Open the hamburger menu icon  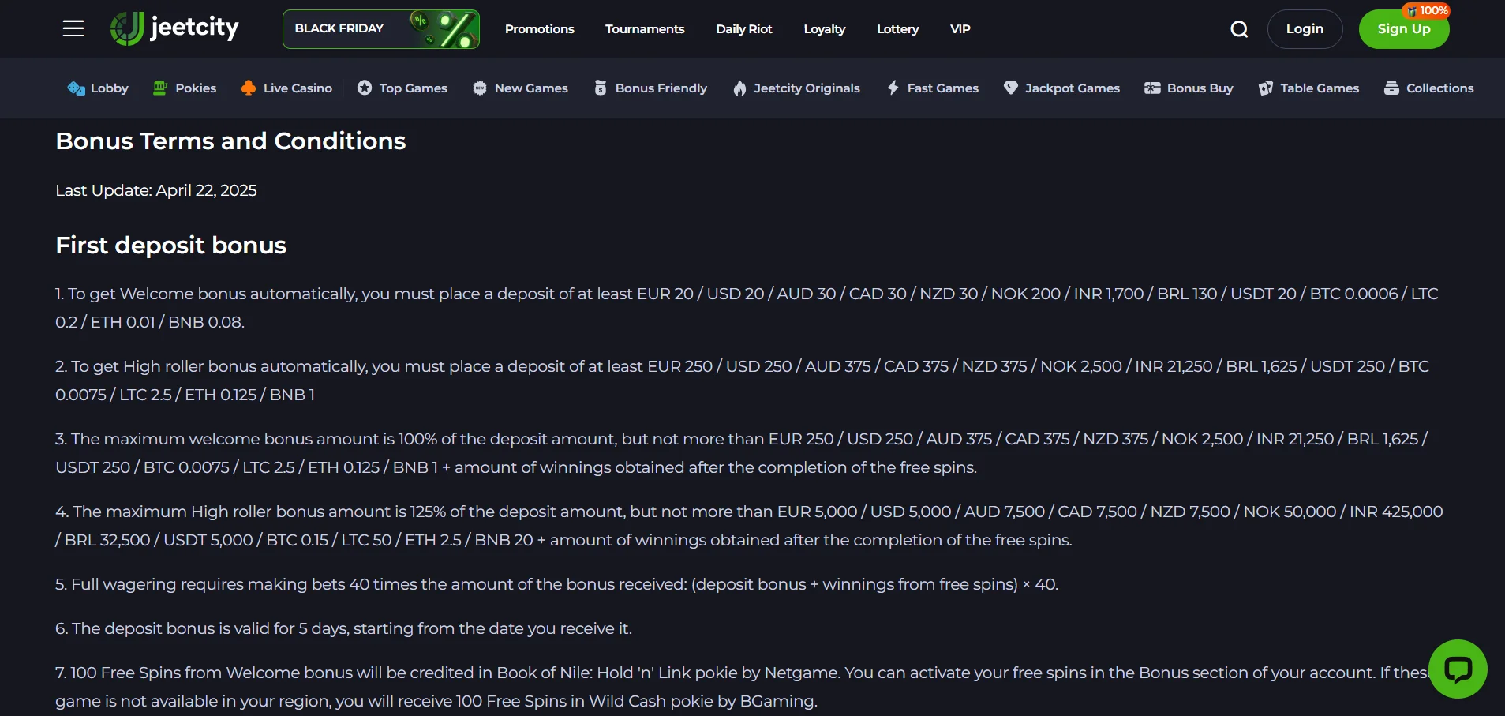pyautogui.click(x=73, y=29)
